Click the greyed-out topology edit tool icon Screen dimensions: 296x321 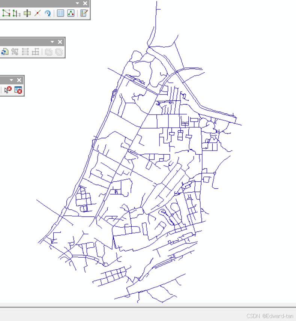tap(15, 52)
